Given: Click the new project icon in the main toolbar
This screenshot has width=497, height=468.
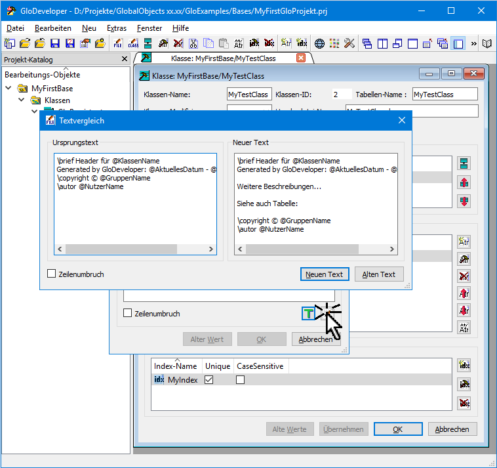Looking at the screenshot, I should click(x=10, y=43).
